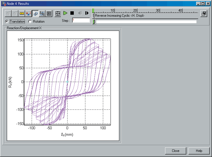Select the Rotation radio button
The image size is (212, 157).
click(30, 21)
